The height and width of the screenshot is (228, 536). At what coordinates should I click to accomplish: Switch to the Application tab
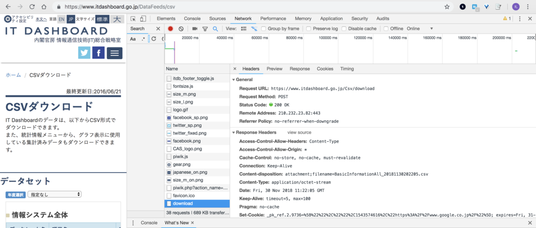(x=331, y=19)
